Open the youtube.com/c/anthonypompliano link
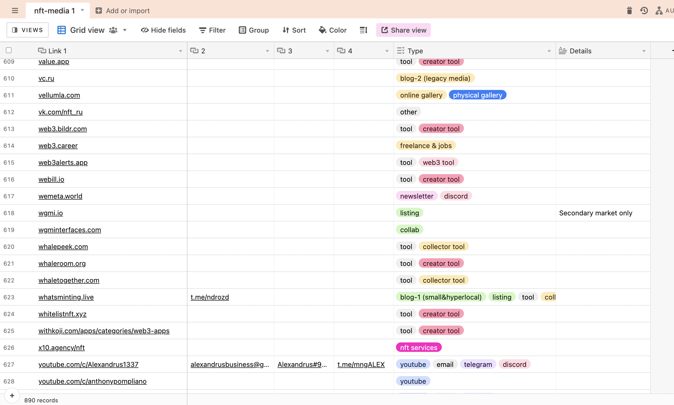Image resolution: width=674 pixels, height=405 pixels. coord(92,381)
